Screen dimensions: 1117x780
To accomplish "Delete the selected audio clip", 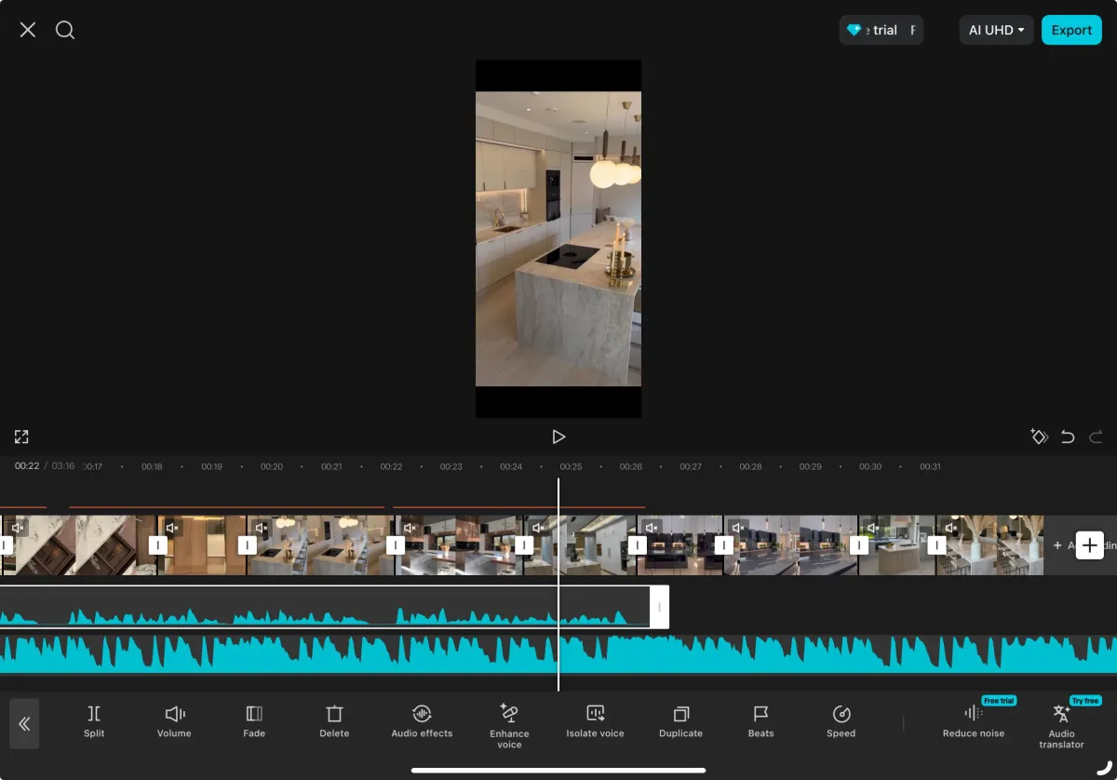I will (334, 721).
